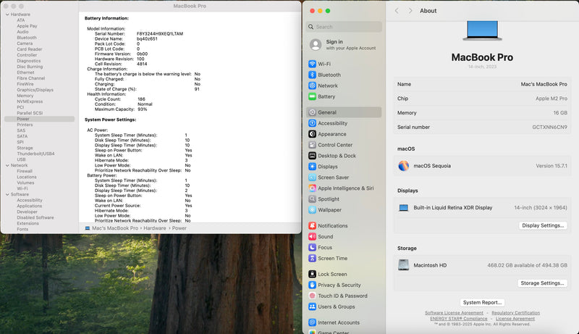579x334 pixels.
Task: Collapse the Software tree section
Action: [7, 194]
